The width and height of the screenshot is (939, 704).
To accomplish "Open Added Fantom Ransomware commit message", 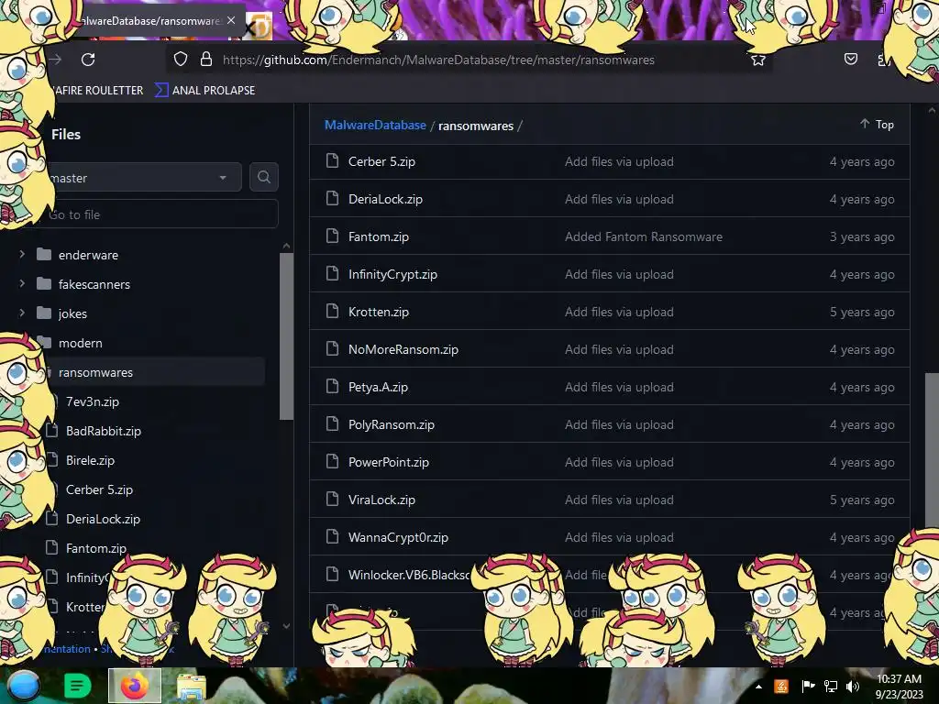I will pos(643,237).
